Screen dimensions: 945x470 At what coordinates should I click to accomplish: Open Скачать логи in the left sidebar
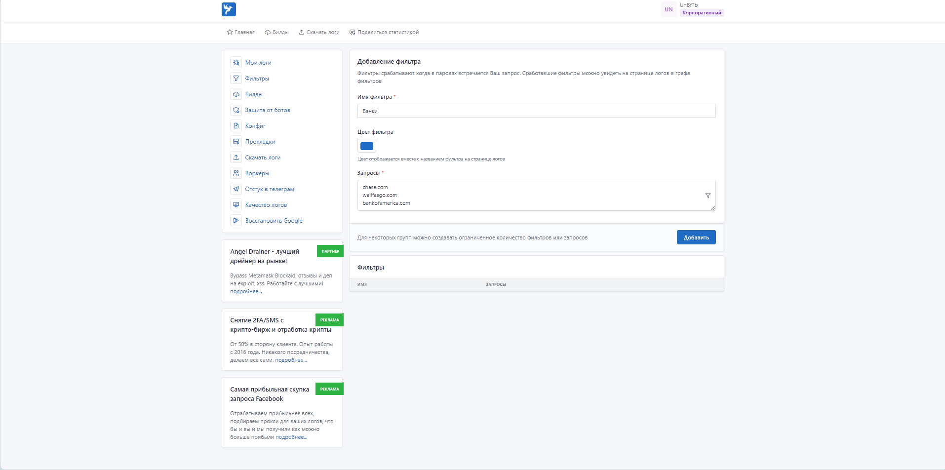pyautogui.click(x=263, y=157)
